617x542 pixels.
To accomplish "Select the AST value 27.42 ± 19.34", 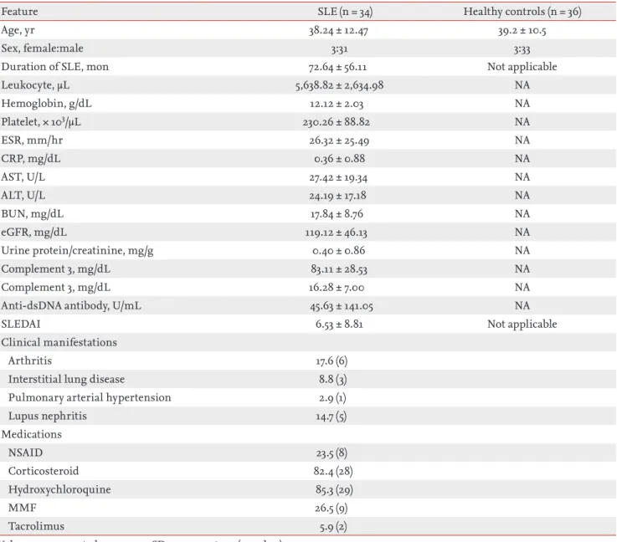I will pos(338,177).
